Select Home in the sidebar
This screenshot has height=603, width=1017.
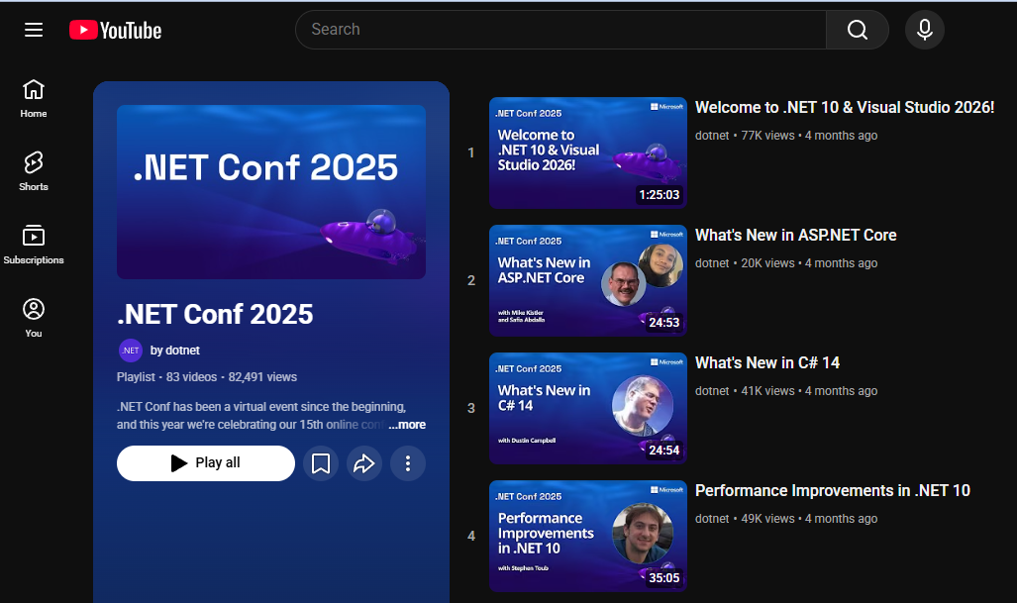(33, 96)
